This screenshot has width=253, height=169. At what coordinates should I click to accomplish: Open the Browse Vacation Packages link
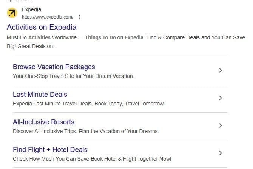[54, 67]
